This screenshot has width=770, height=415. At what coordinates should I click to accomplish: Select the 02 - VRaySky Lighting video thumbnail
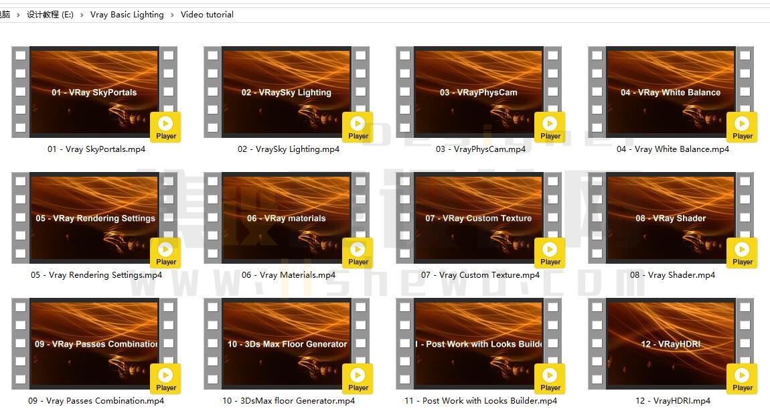pos(287,92)
